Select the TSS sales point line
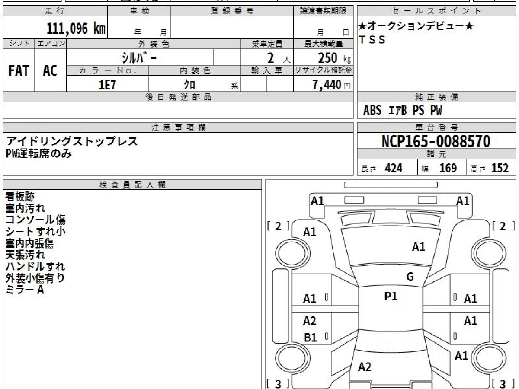Screen dimensions: 519x389 coord(372,40)
